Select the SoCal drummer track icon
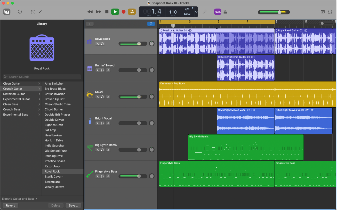The width and height of the screenshot is (337, 210). click(90, 94)
